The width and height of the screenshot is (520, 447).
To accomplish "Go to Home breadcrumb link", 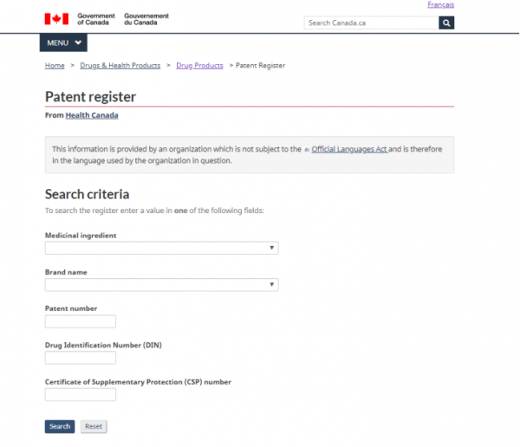I will point(55,65).
